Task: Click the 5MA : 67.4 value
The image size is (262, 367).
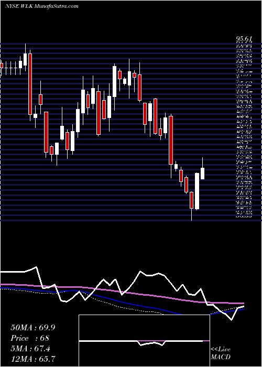Action: click(x=30, y=349)
